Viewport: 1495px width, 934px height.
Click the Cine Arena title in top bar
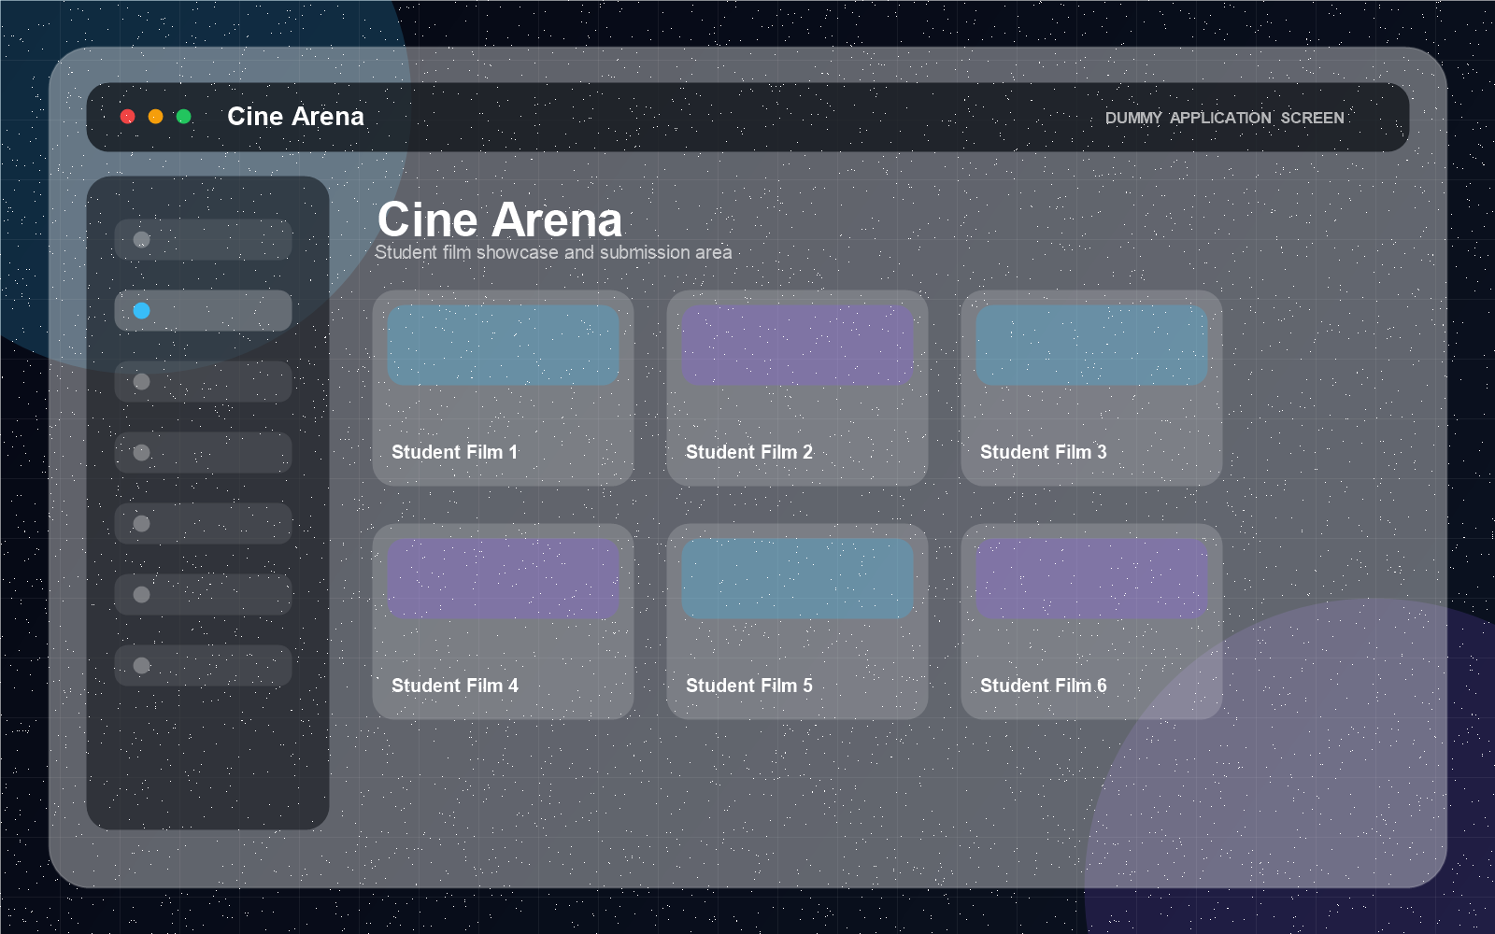(x=295, y=117)
